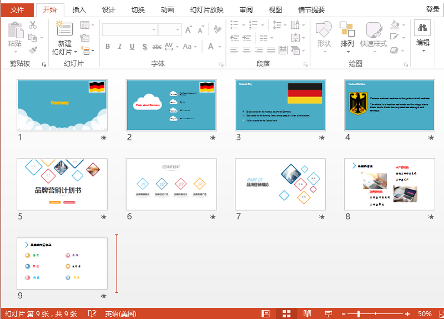Open the 文件 file tab
This screenshot has width=444, height=319.
coord(17,10)
